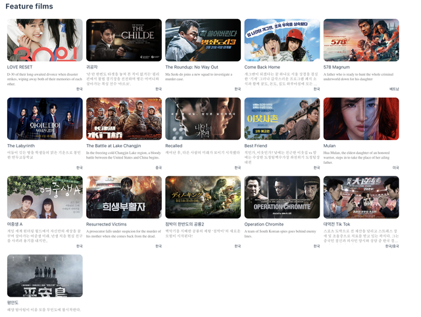Viewport: 421px width, 317px height.
Task: Open the 대역전 Tik Tok poster thumbnail
Action: [x=361, y=197]
